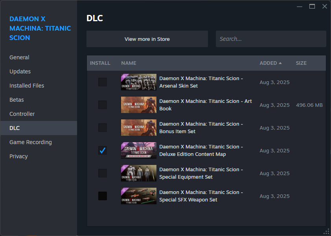The width and height of the screenshot is (331, 236).
Task: Select the Controller settings tab
Action: [39, 114]
